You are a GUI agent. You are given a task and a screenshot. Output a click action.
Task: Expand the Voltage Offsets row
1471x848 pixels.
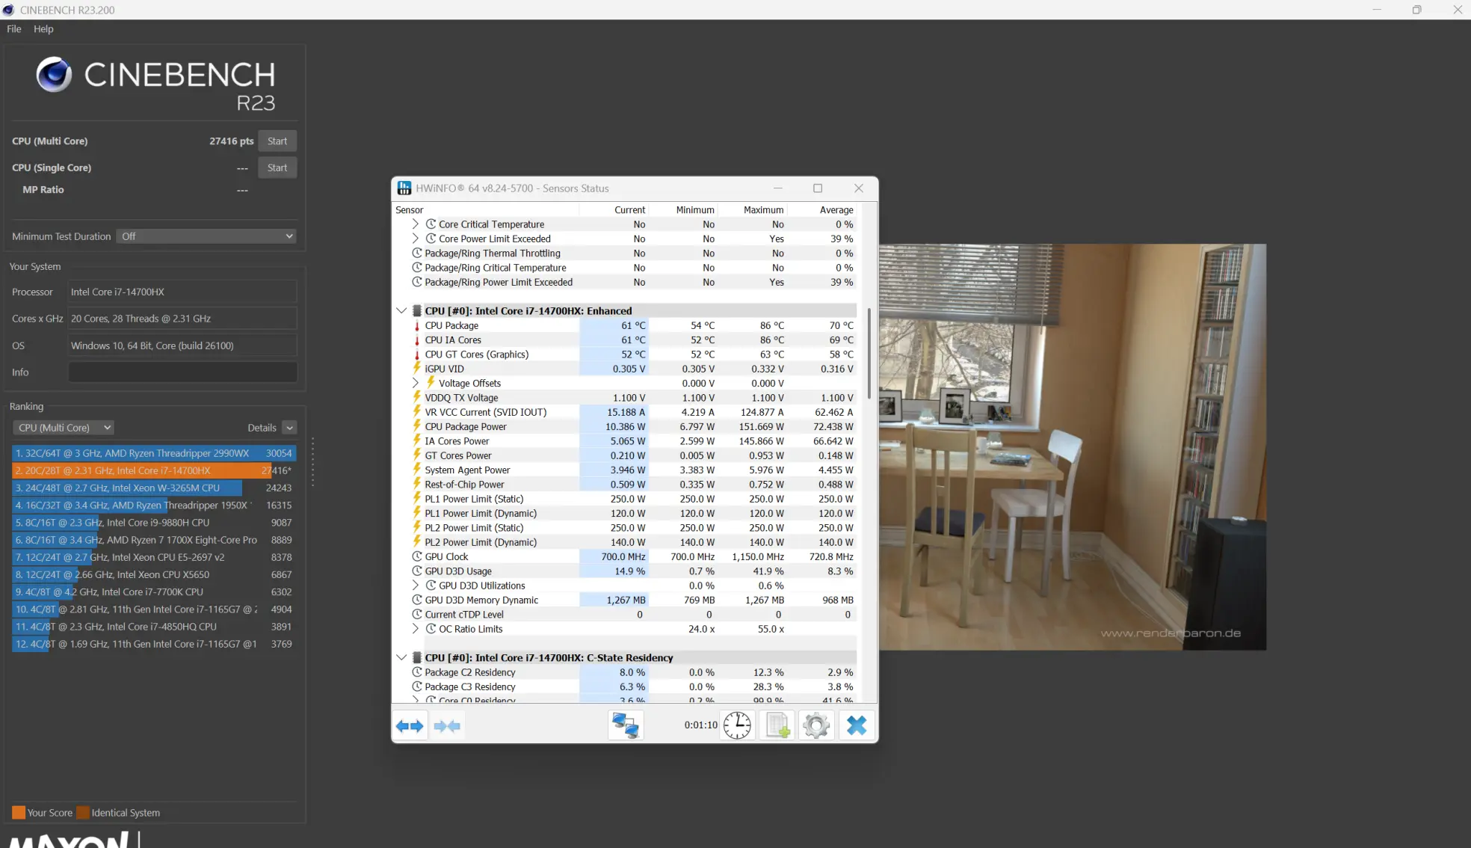click(416, 383)
